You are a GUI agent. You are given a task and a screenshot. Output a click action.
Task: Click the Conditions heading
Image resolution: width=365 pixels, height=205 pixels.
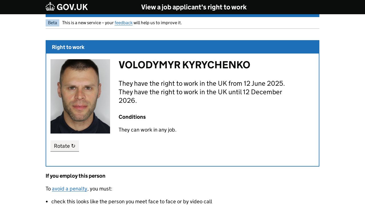click(132, 117)
